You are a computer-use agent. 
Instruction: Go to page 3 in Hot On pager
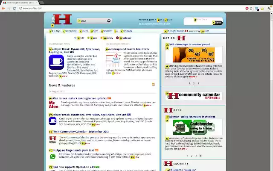[x=198, y=83]
